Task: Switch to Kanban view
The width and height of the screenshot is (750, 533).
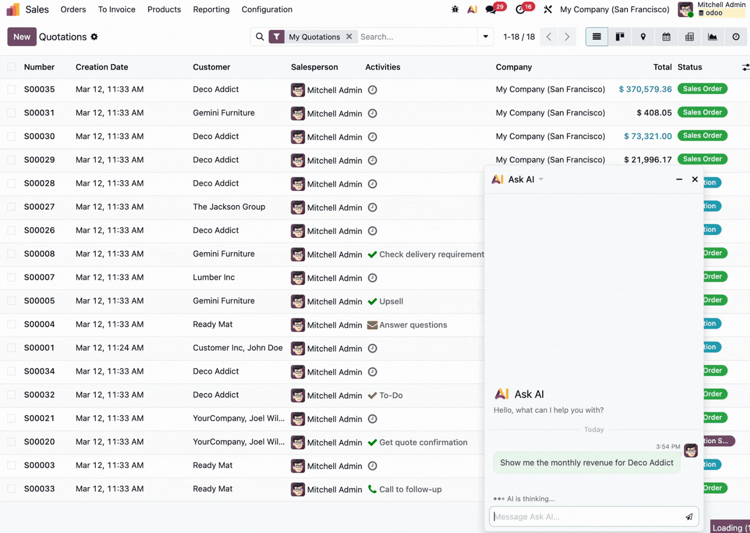Action: [620, 37]
